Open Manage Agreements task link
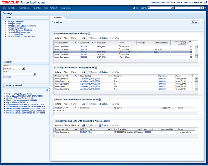 click(x=16, y=22)
